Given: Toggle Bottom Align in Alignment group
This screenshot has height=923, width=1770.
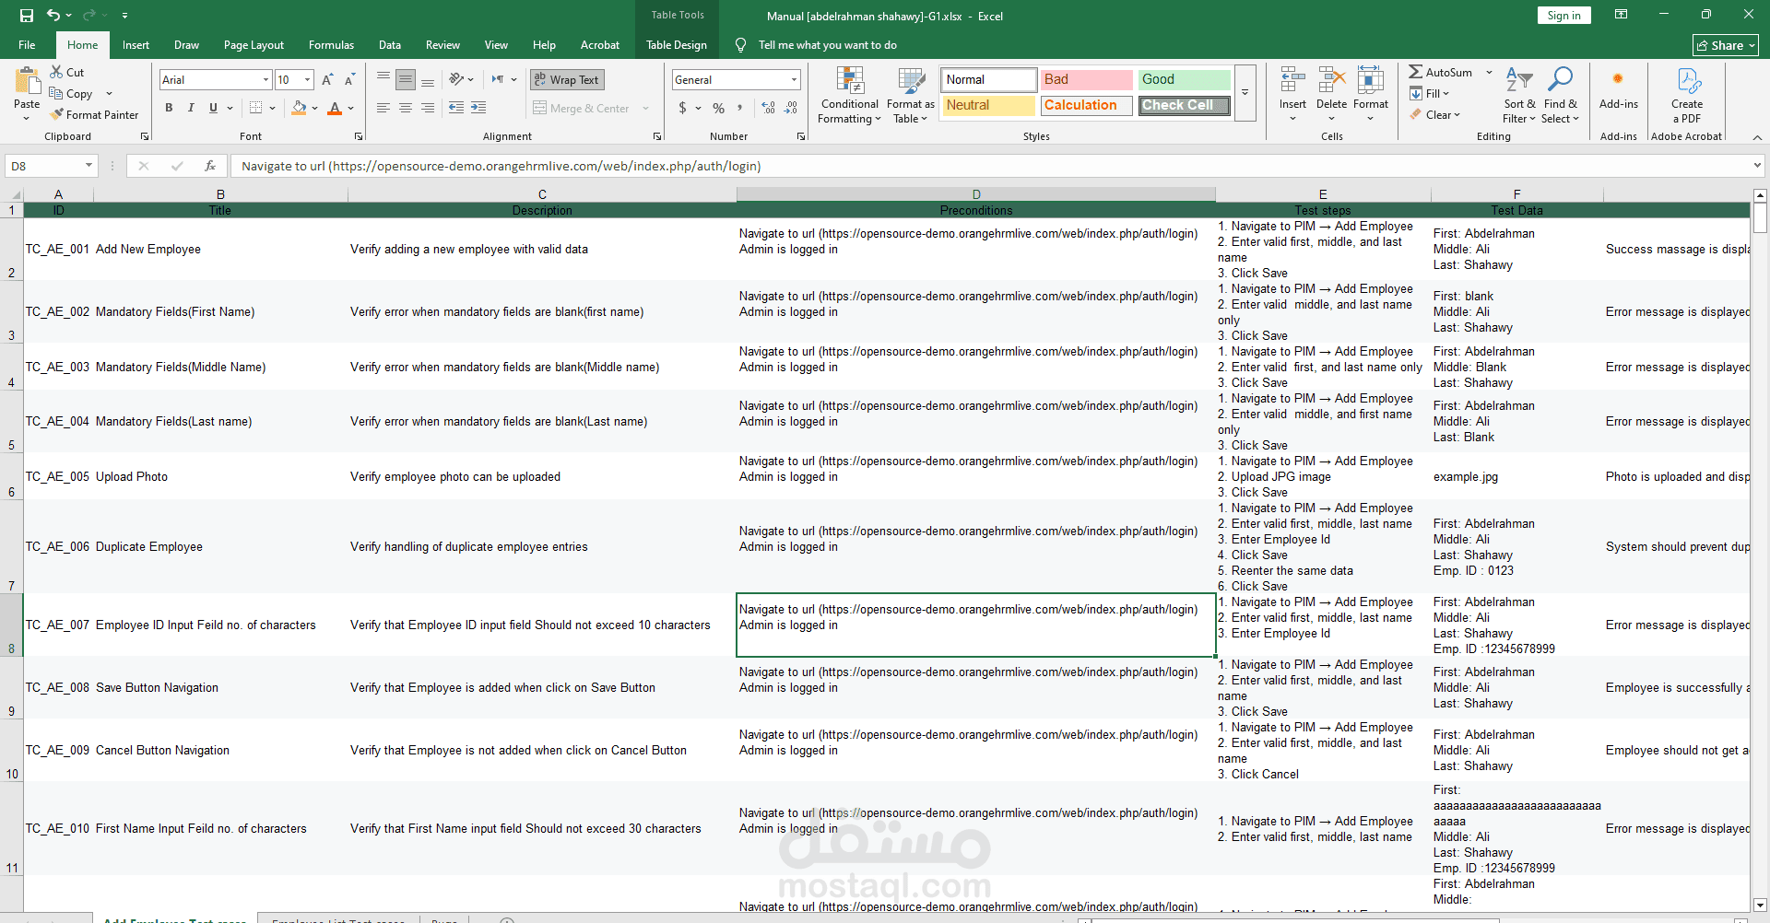Looking at the screenshot, I should click(x=428, y=80).
